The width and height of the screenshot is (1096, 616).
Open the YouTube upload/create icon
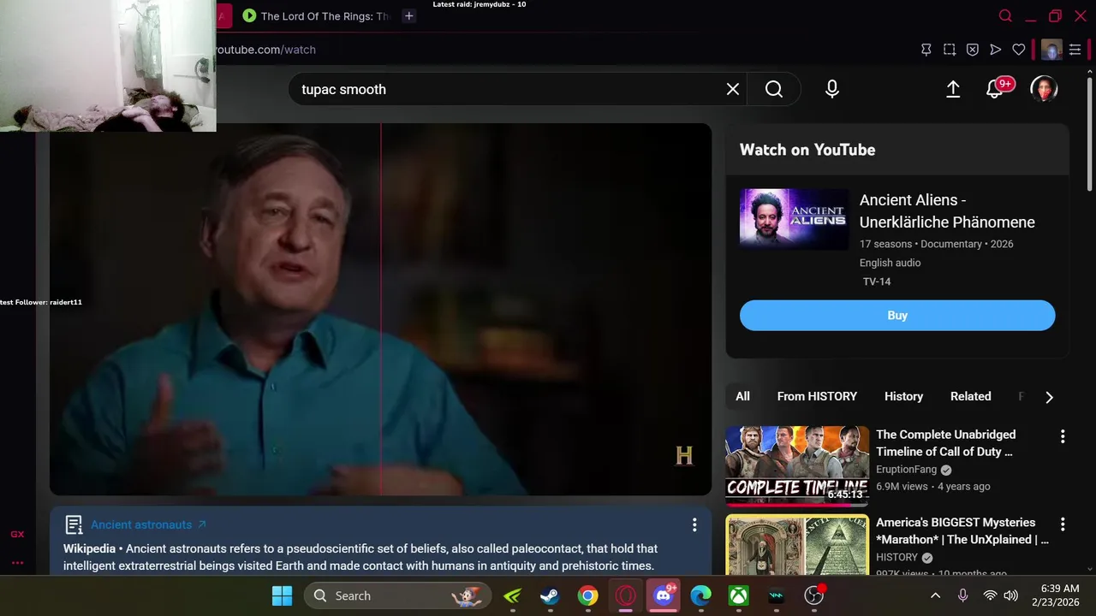953,89
